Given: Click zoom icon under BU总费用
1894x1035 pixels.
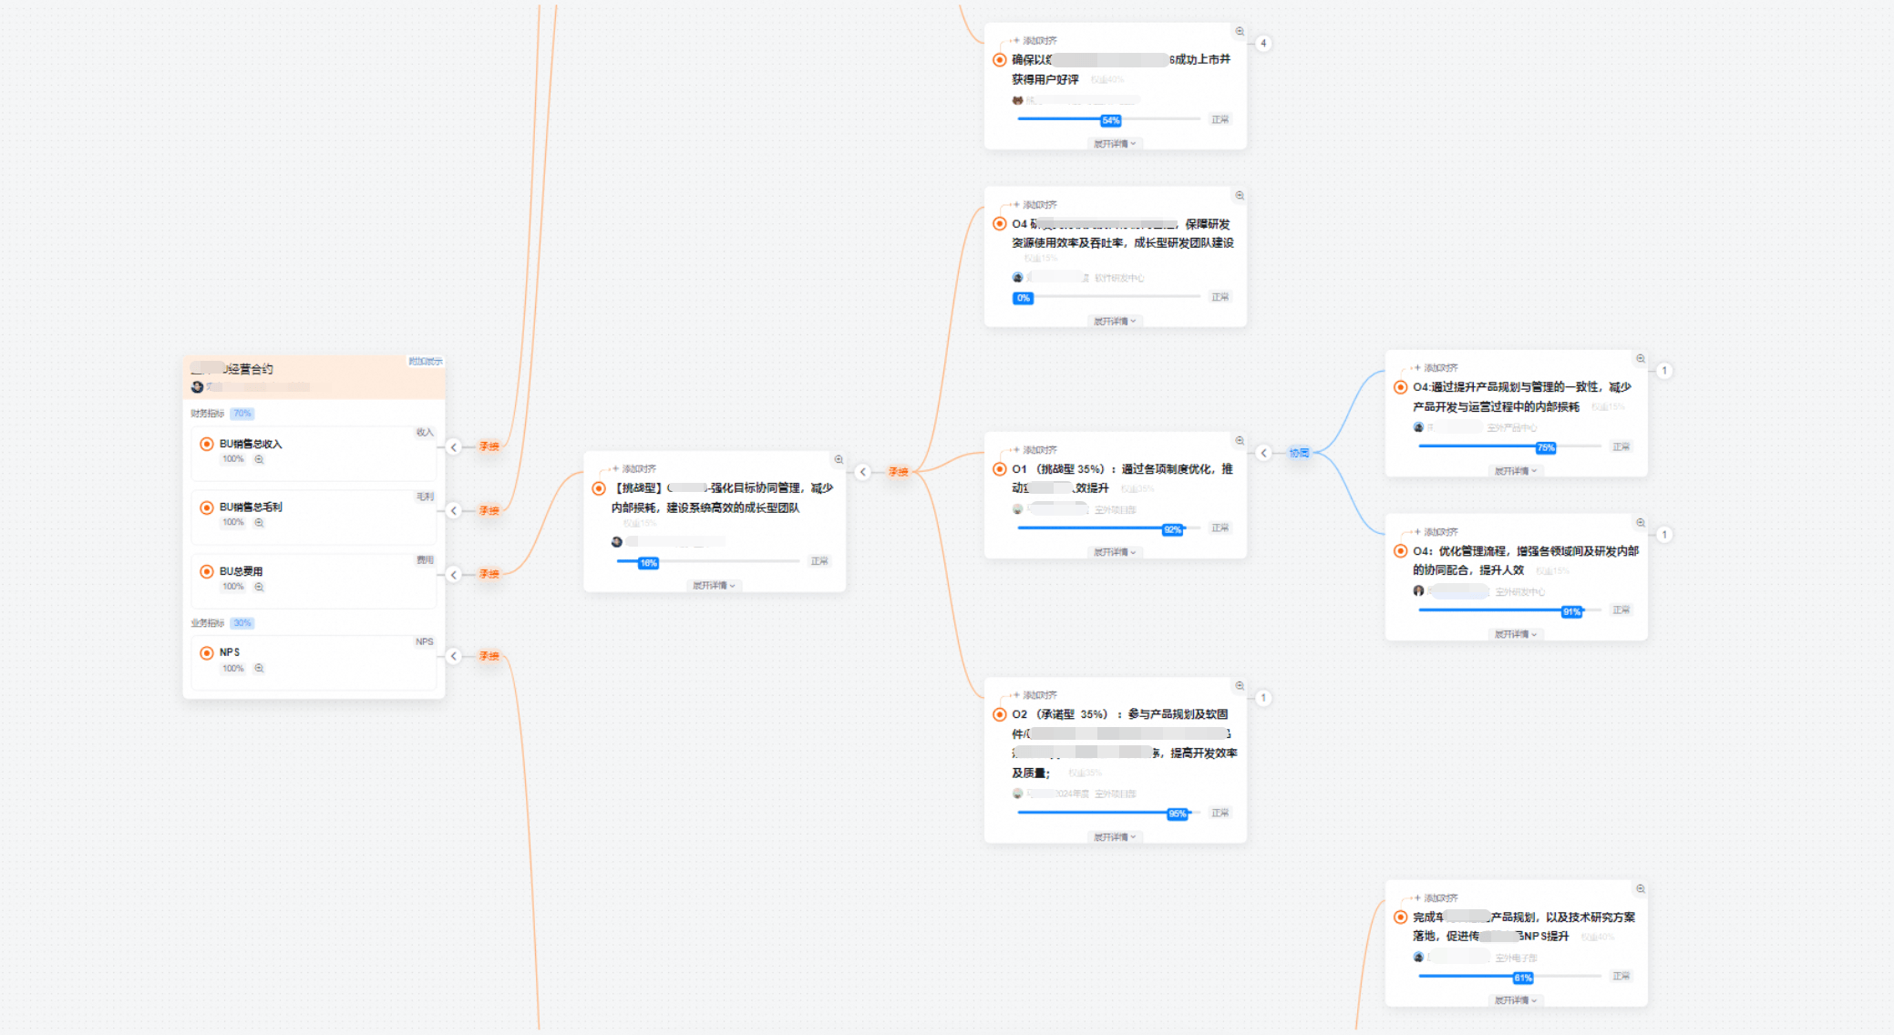Looking at the screenshot, I should 259,587.
